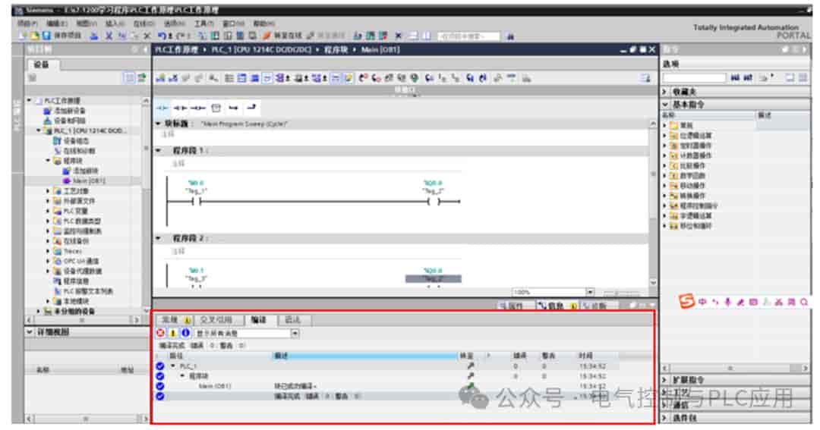This screenshot has width=820, height=430.
Task: Insert a normally closed contact
Action: [x=181, y=108]
